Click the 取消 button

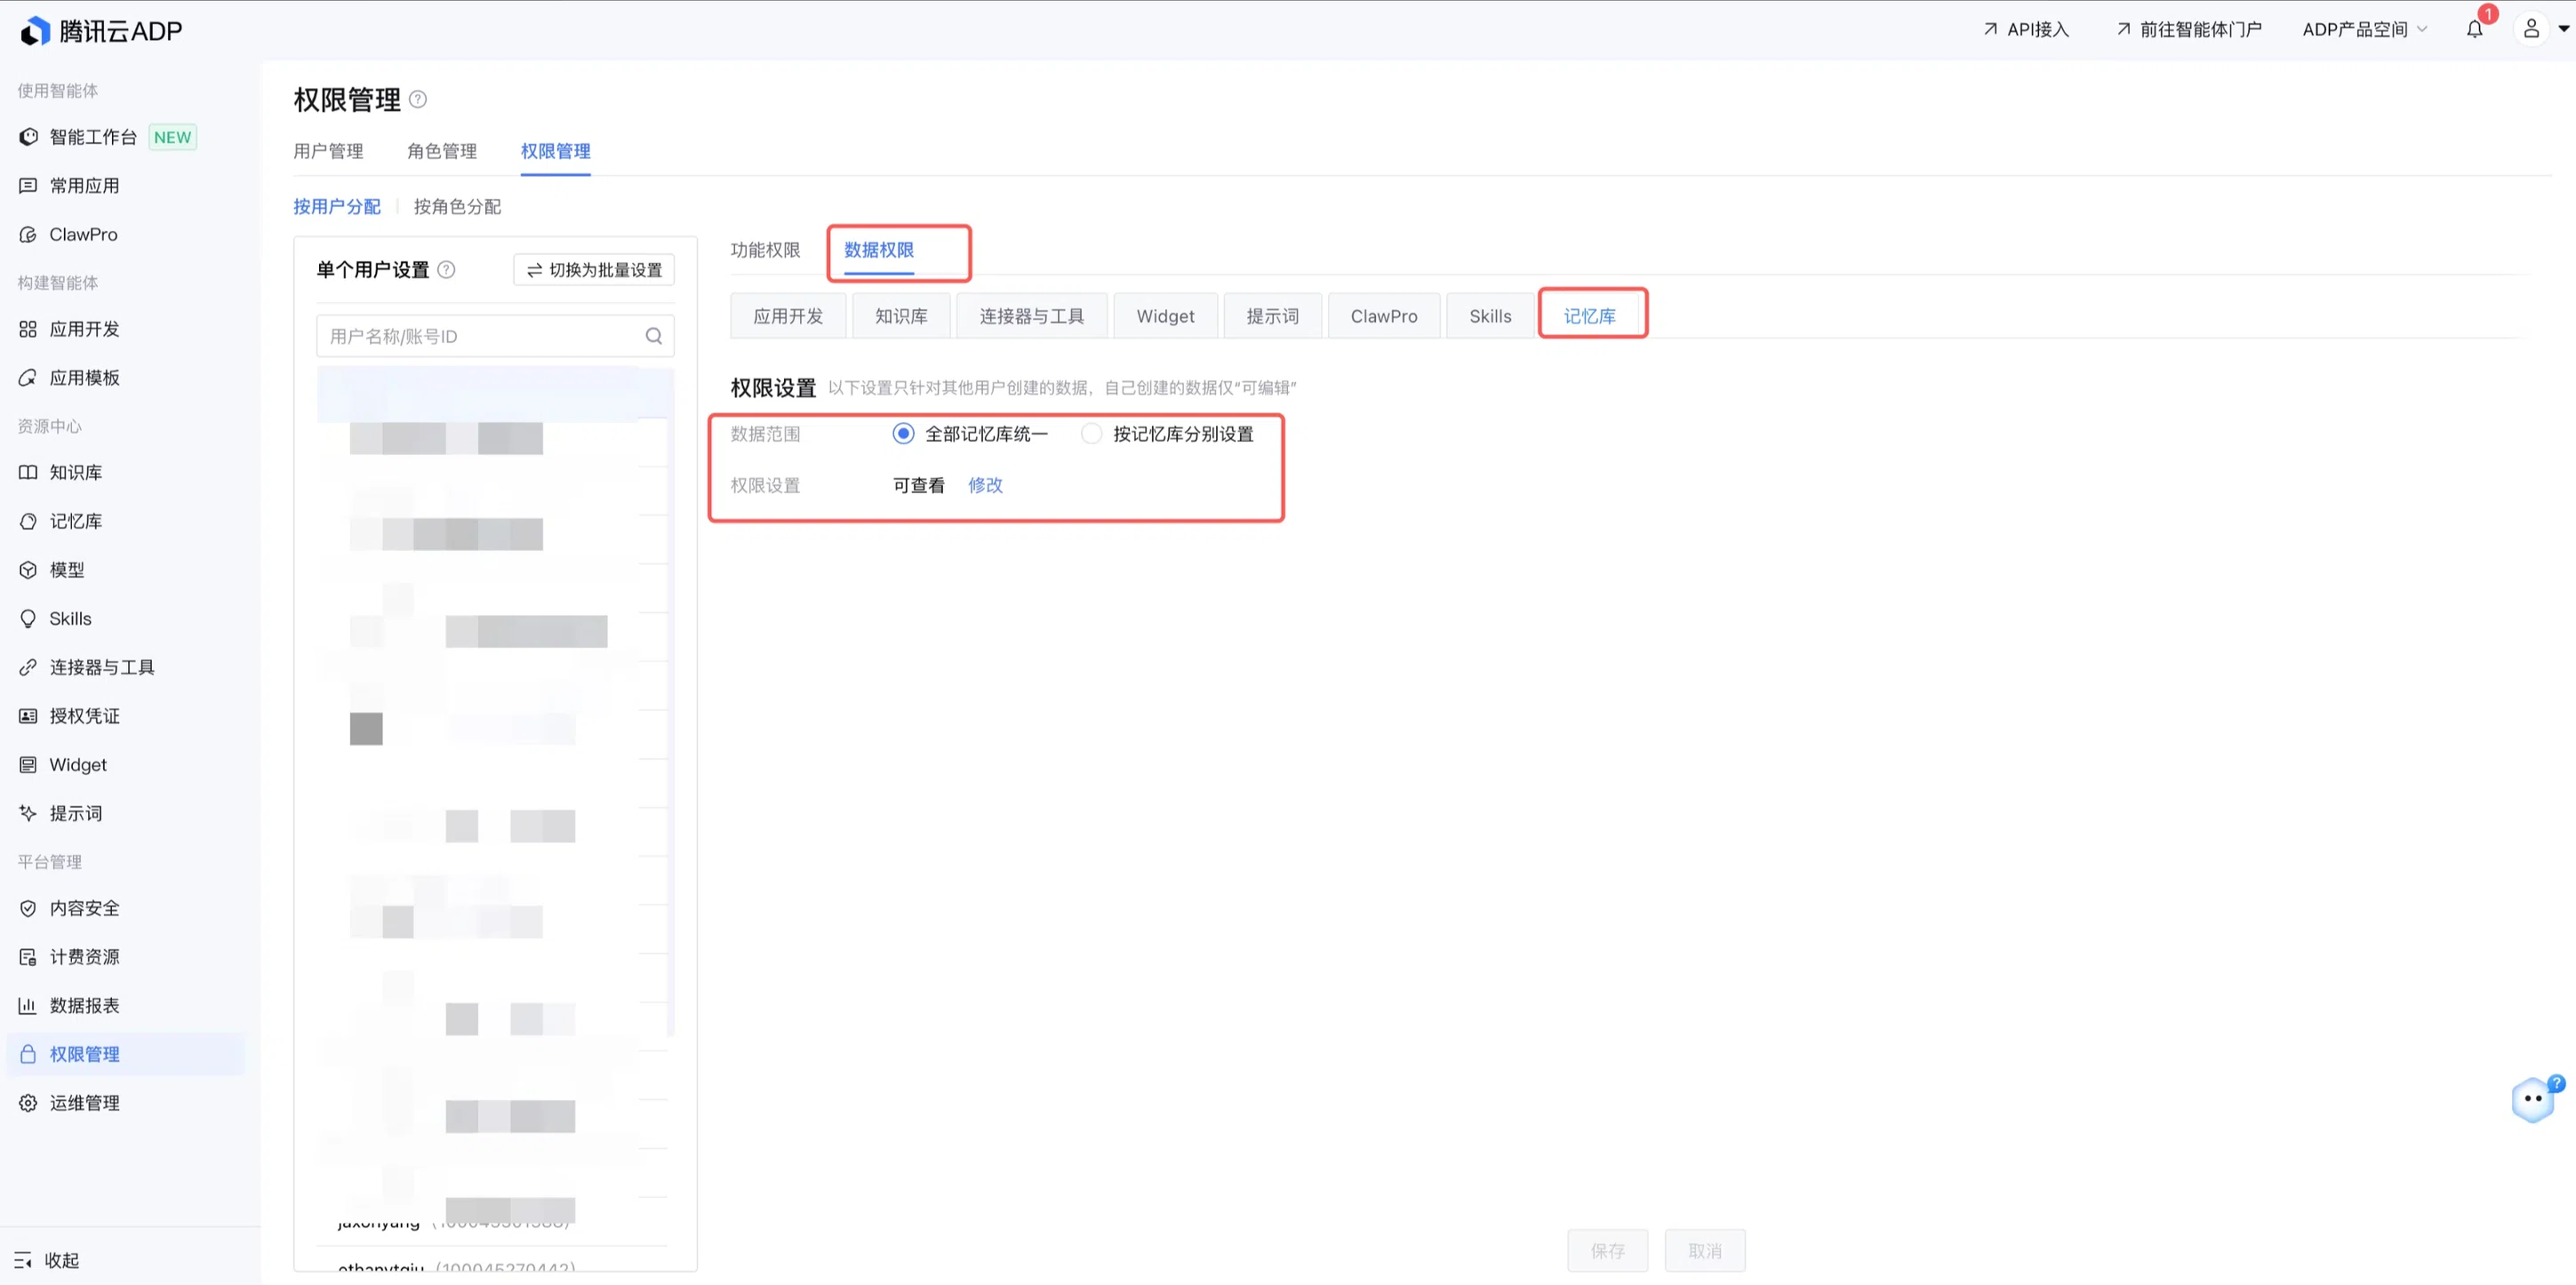[x=1705, y=1250]
